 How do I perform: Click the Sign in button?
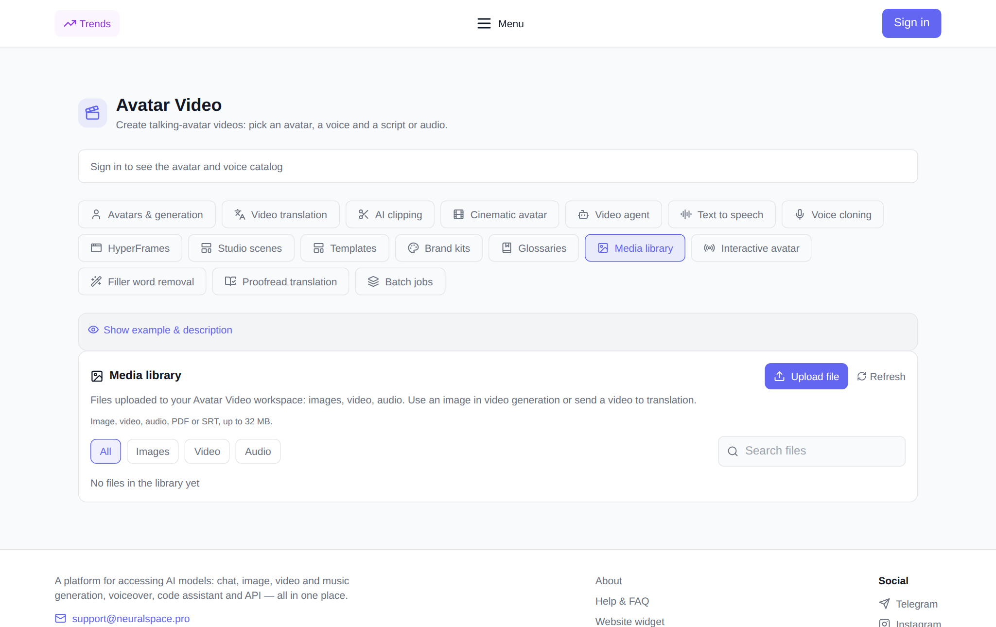pos(911,23)
